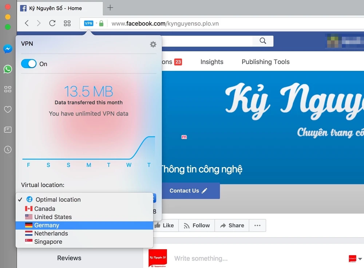Expand the account arrow beside Write something
The height and width of the screenshot is (268, 364).
[x=360, y=259]
